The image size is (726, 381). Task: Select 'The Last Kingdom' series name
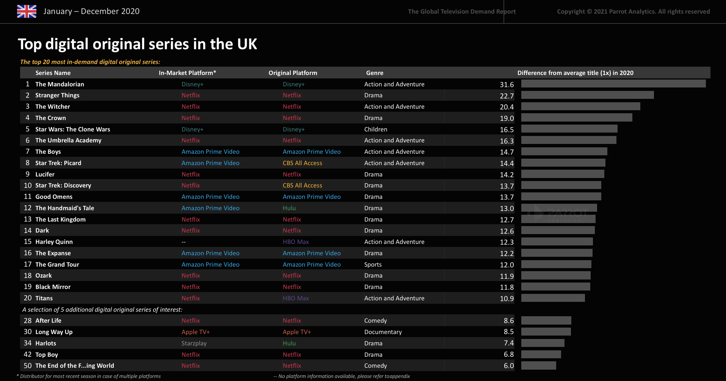pos(61,220)
